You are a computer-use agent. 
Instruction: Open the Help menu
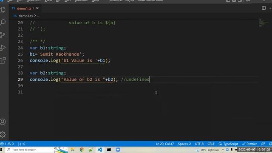coord(95,1)
